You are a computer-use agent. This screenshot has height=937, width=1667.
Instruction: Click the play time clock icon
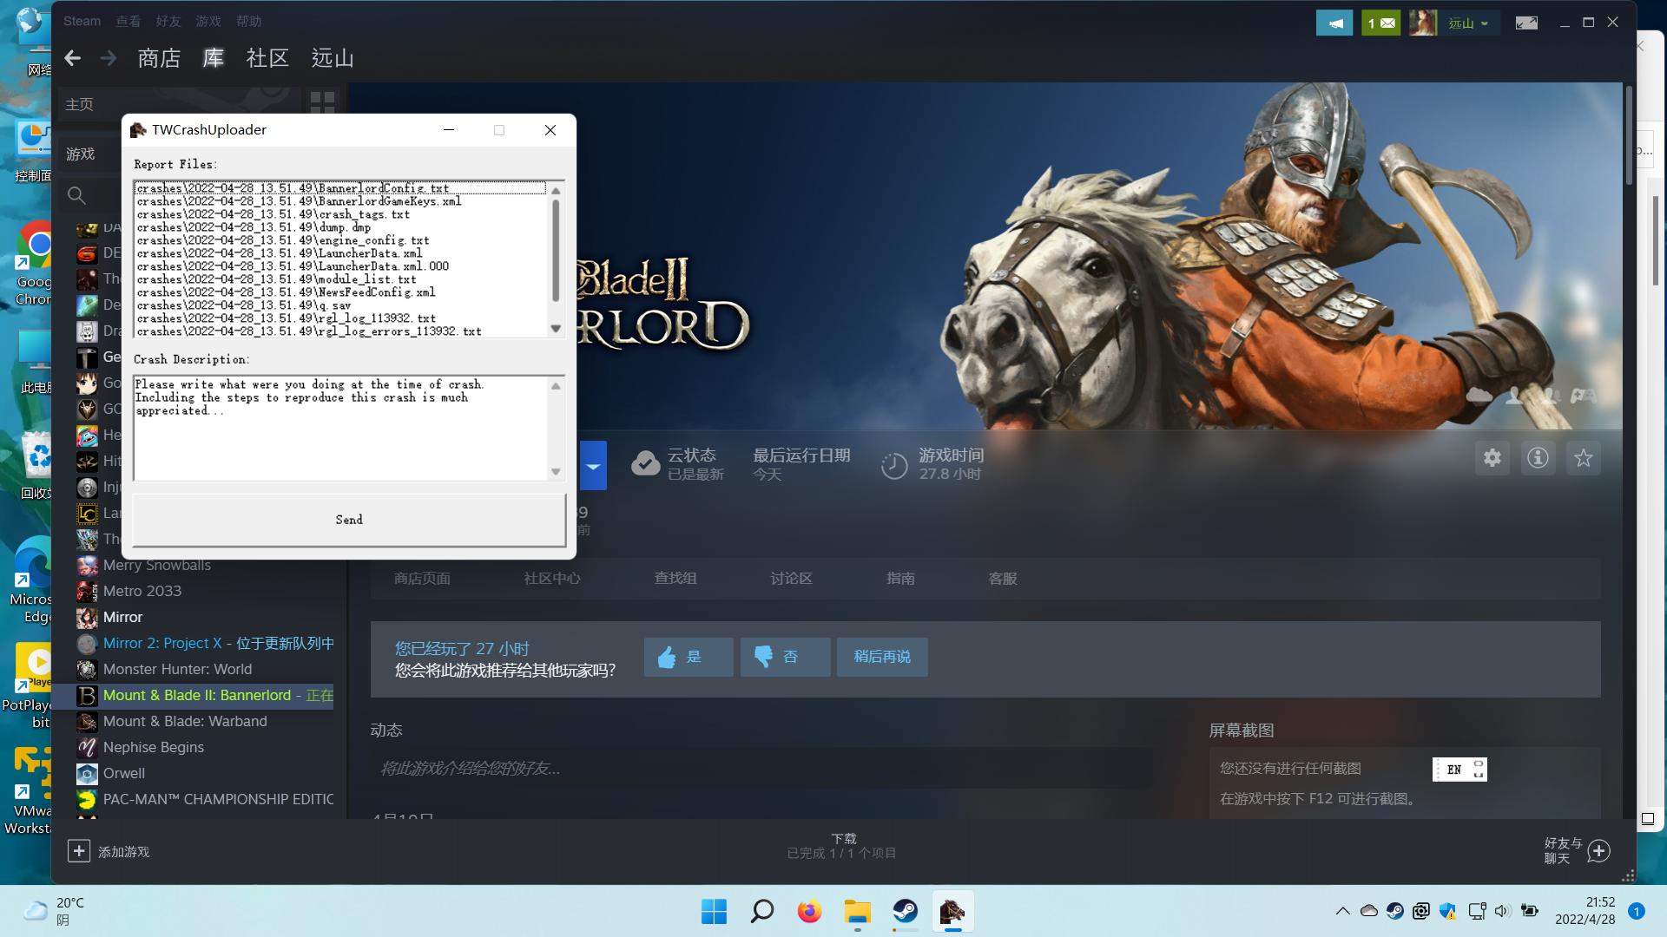click(x=894, y=466)
